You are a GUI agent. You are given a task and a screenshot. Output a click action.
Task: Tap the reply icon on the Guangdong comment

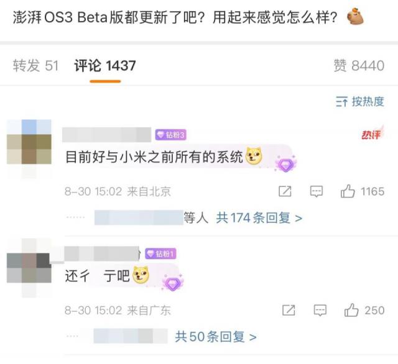320,310
